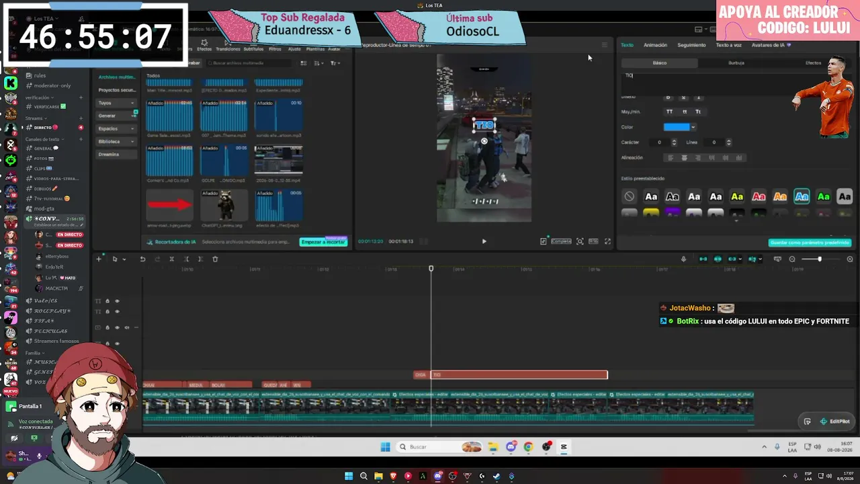This screenshot has width=860, height=484.
Task: Select the no-style preset icon
Action: pos(629,196)
